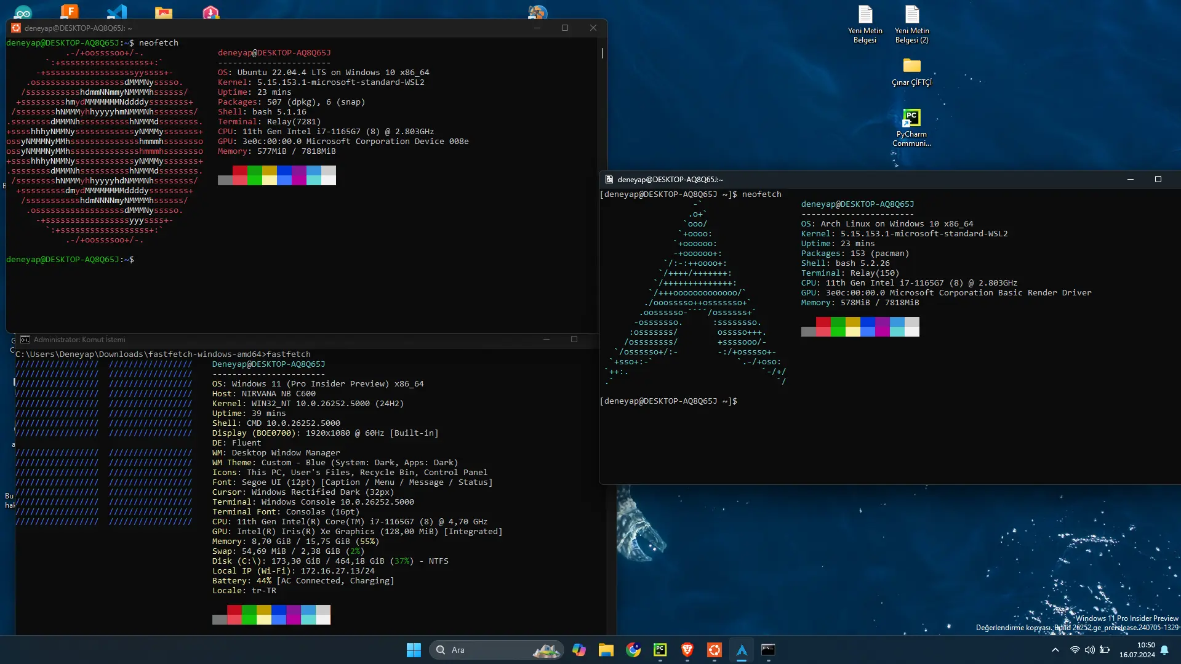Select the Ubuntu taskbar icon
1181x664 pixels.
(714, 650)
